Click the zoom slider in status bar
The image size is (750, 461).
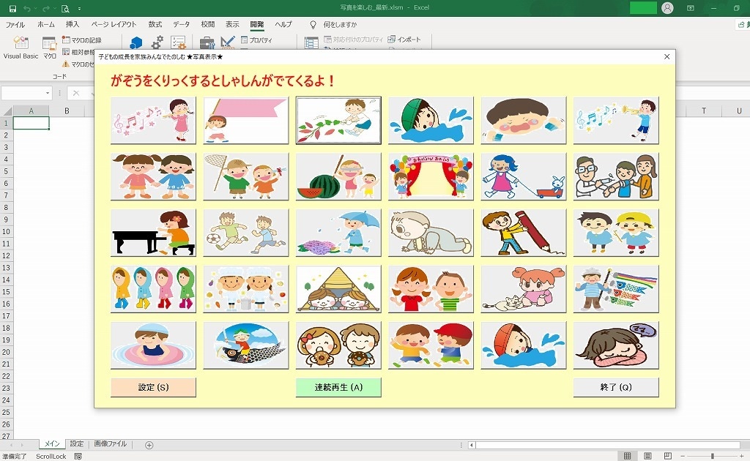coord(712,456)
